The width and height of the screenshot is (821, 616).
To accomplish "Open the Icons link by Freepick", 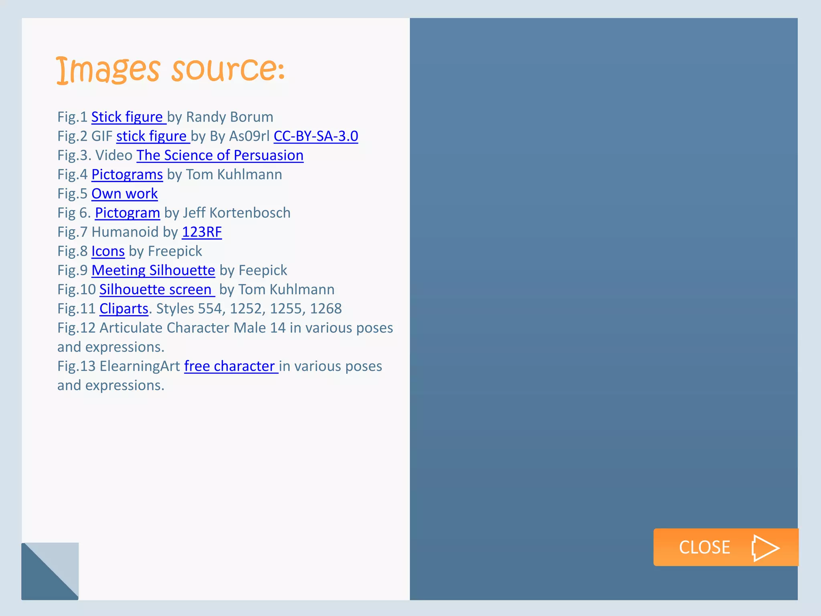I will click(108, 251).
